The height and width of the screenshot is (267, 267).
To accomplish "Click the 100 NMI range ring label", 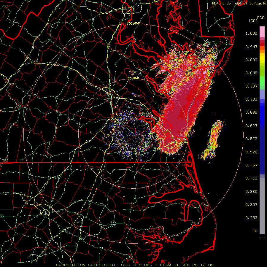I will 133,23.
